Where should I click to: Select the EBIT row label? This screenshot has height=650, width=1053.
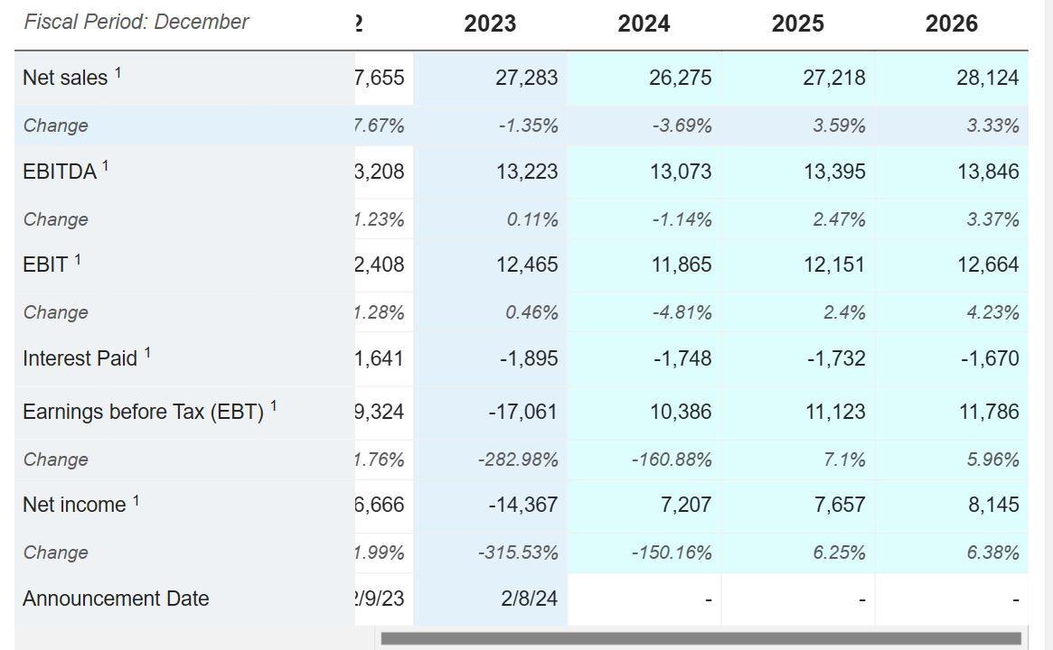tap(45, 265)
